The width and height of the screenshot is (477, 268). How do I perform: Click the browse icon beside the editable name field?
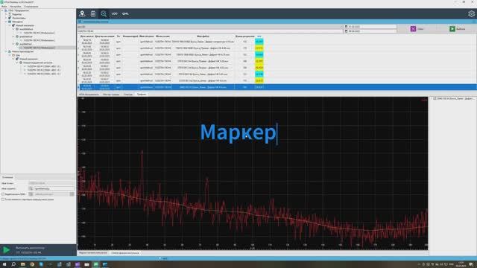(31, 188)
